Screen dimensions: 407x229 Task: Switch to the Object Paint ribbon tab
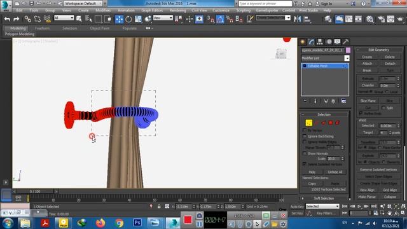(x=100, y=28)
